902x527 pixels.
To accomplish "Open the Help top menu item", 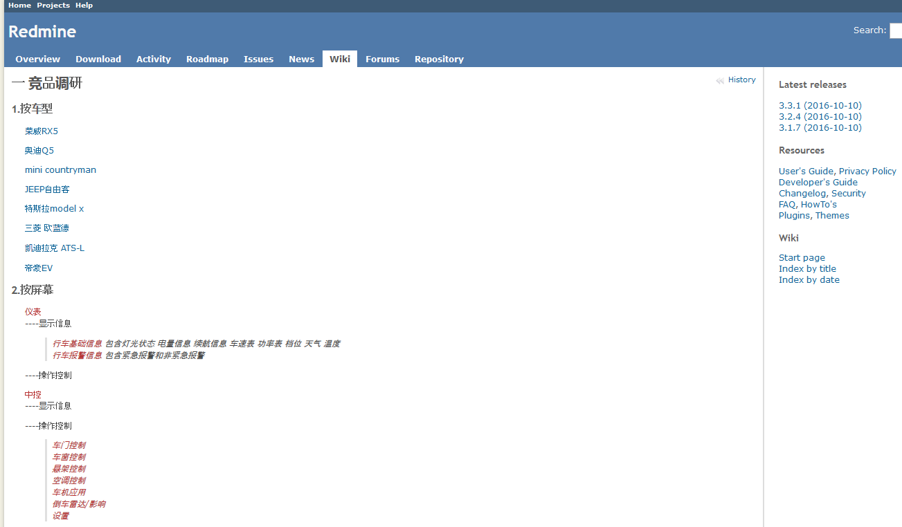I will tap(84, 5).
